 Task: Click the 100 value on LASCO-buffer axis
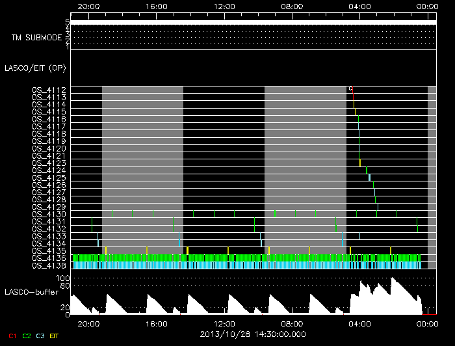point(63,278)
